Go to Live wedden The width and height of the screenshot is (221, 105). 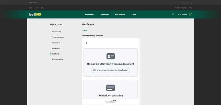[x=104, y=15]
